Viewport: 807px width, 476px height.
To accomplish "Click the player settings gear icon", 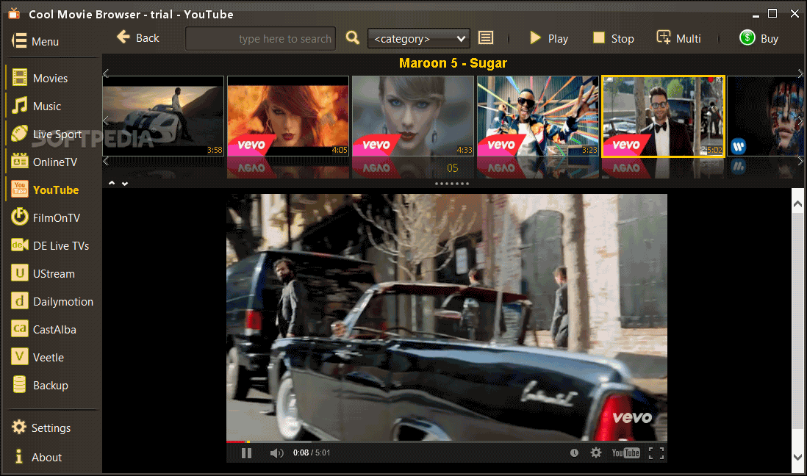I will point(596,452).
